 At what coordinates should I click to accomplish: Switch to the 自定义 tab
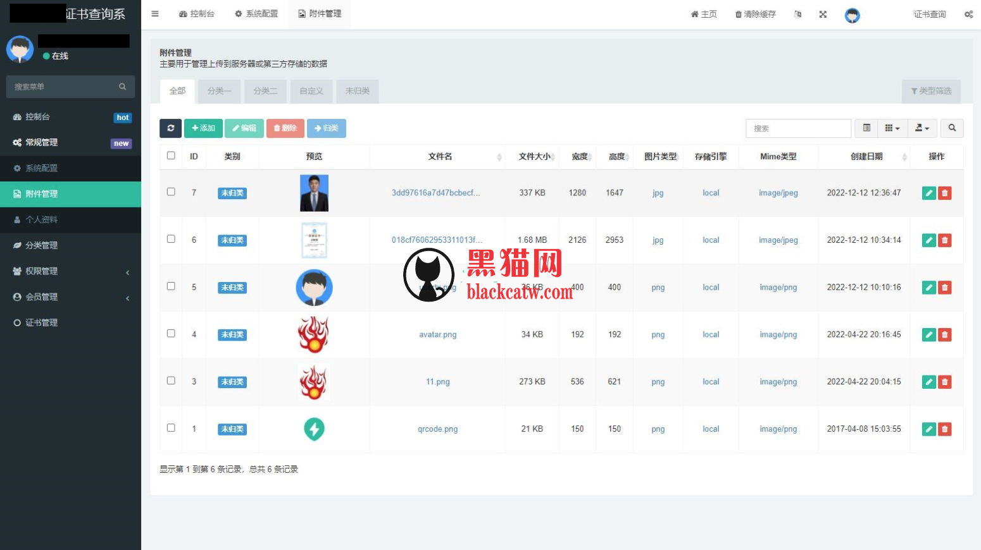(x=311, y=91)
